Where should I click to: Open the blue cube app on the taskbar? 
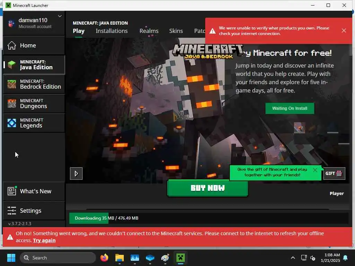[x=150, y=258]
